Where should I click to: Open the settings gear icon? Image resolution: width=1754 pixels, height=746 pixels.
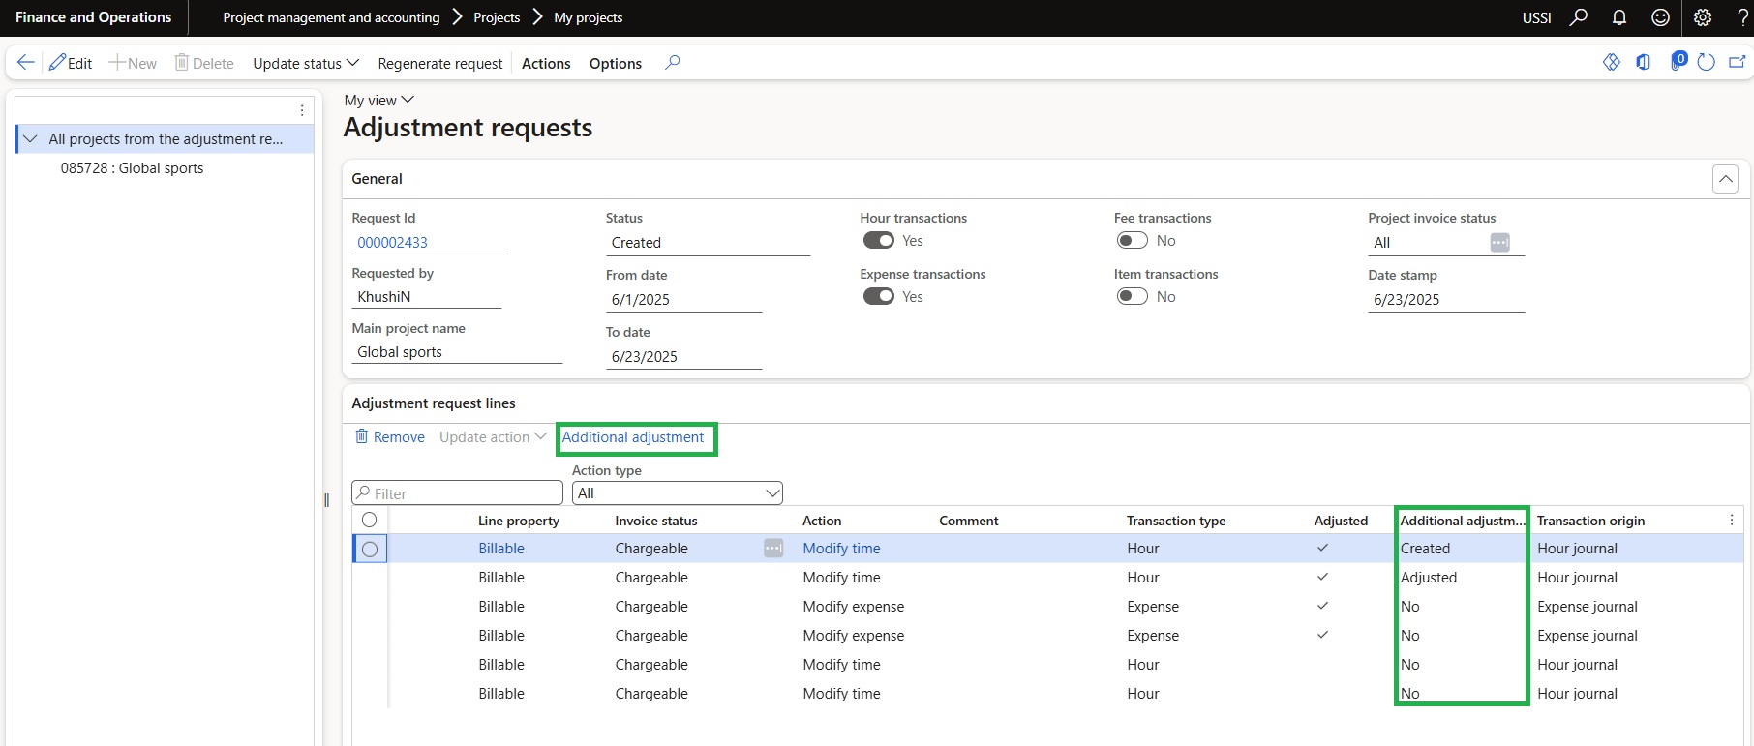pyautogui.click(x=1703, y=17)
